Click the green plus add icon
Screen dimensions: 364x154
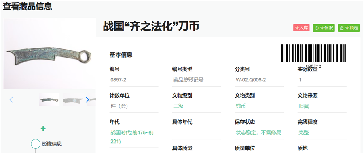(x=43, y=129)
